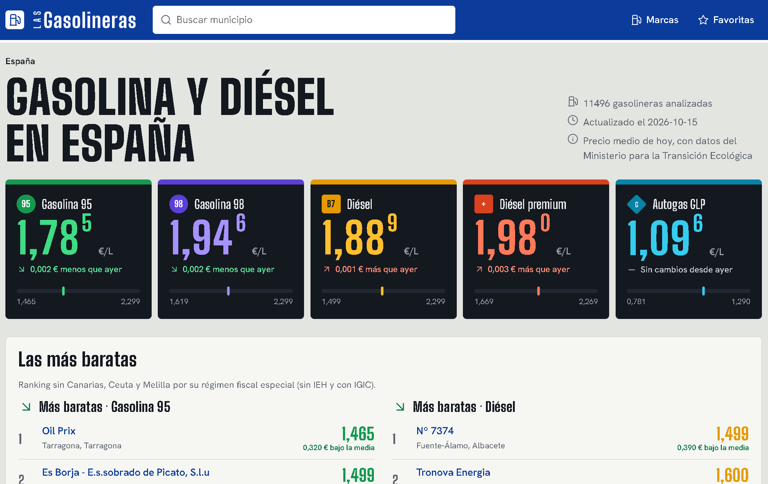Click the clock icon beside Actualizado date
The image size is (768, 484).
click(573, 120)
